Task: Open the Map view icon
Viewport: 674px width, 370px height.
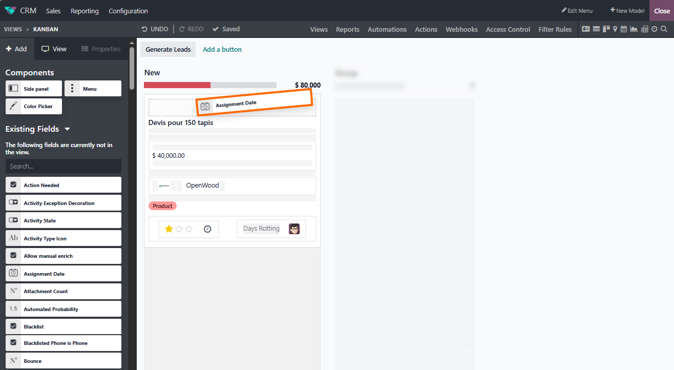Action: pos(615,29)
